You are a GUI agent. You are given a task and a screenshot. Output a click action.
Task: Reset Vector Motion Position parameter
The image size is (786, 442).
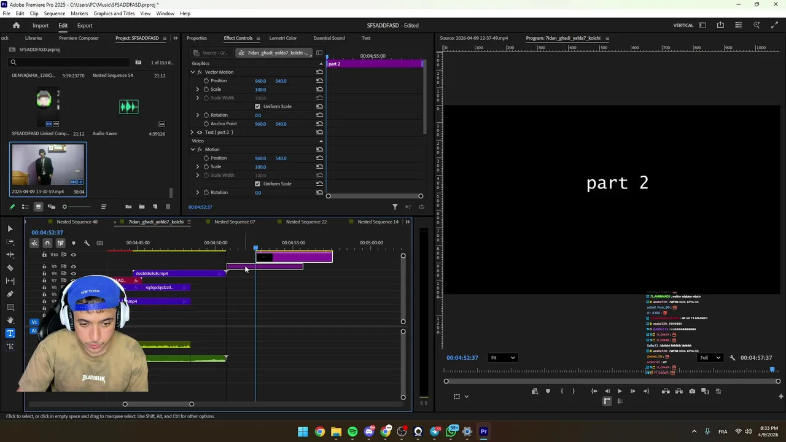coord(319,80)
